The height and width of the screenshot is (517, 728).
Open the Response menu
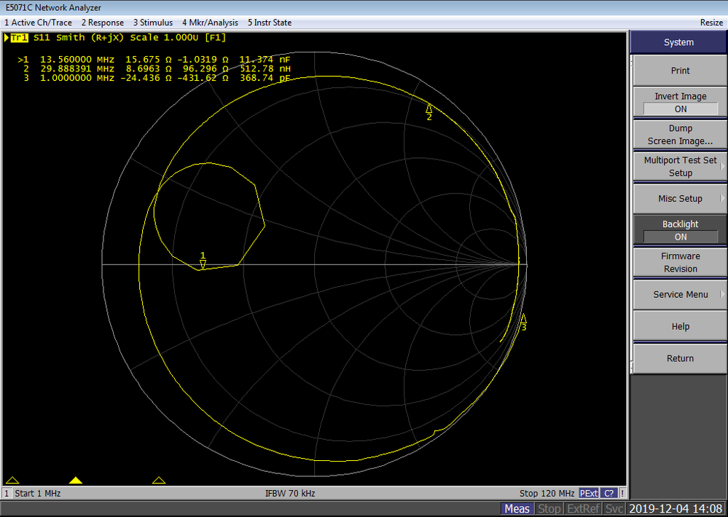tap(103, 23)
